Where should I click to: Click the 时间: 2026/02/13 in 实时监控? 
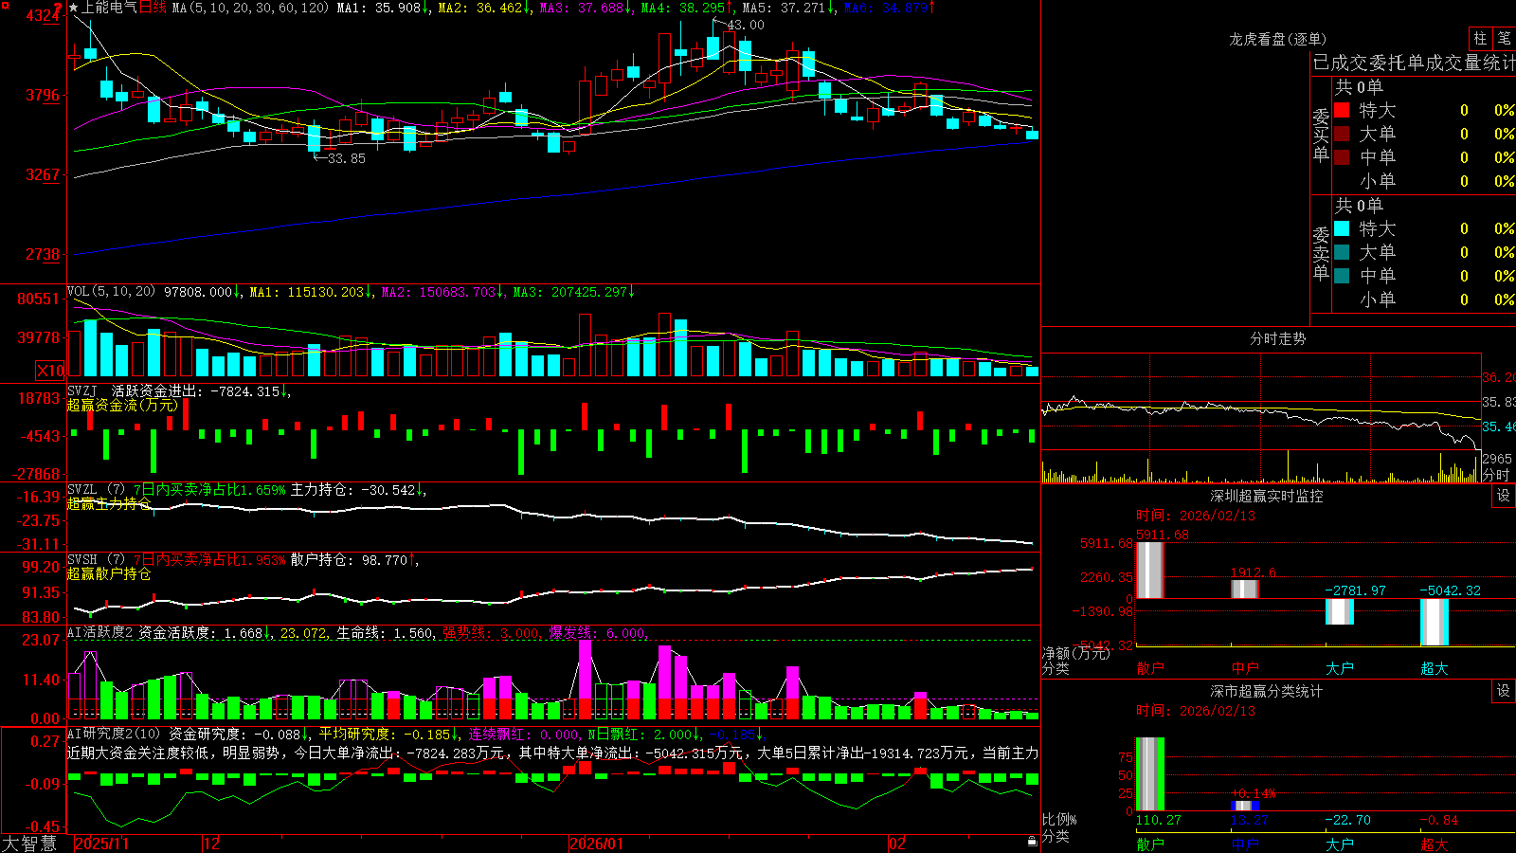pos(1196,516)
